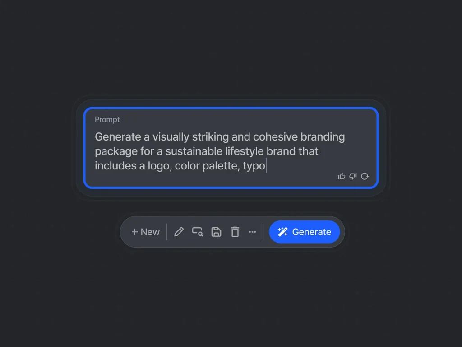462x347 pixels.
Task: Click the "Prompt" field label
Action: coord(107,119)
